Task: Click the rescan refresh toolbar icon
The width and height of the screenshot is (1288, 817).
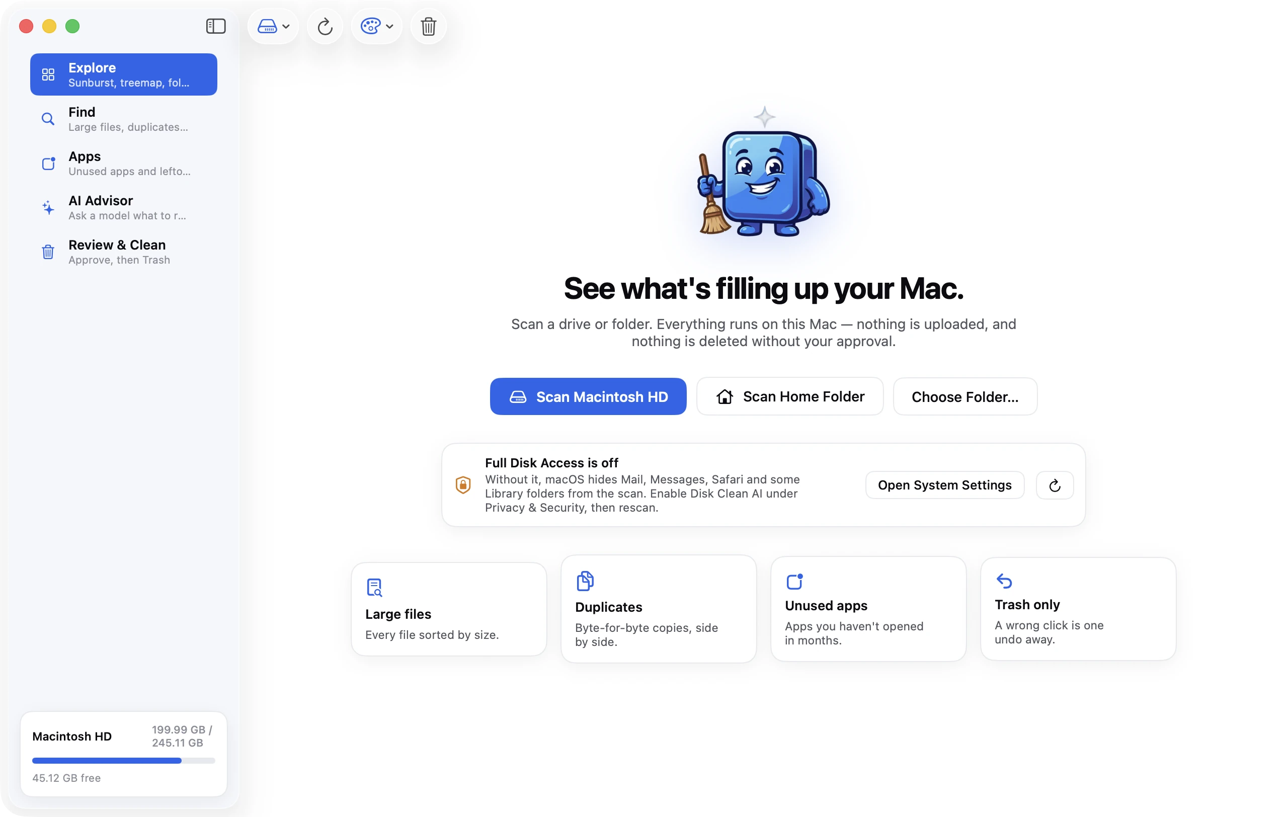Action: [325, 26]
